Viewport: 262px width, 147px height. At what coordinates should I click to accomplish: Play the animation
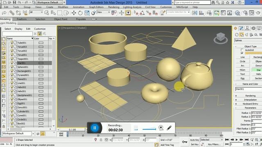click(237, 140)
